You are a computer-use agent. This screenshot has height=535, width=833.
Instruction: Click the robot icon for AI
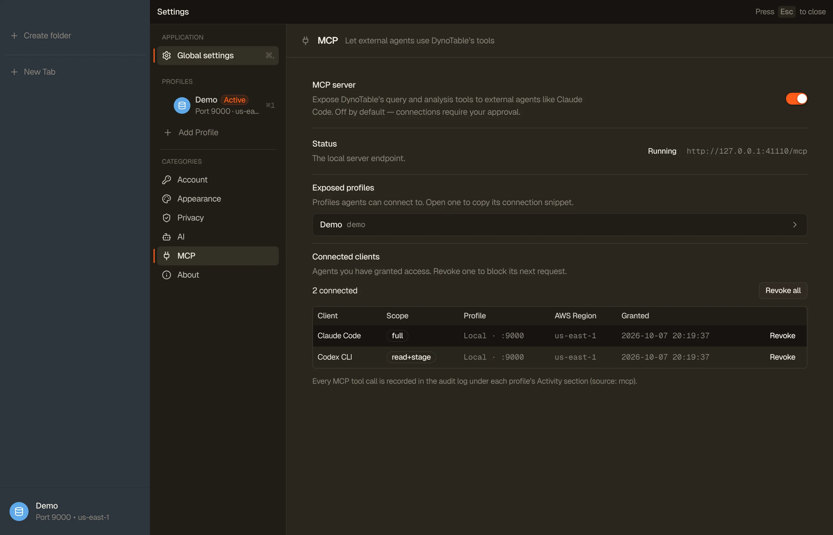coord(167,237)
